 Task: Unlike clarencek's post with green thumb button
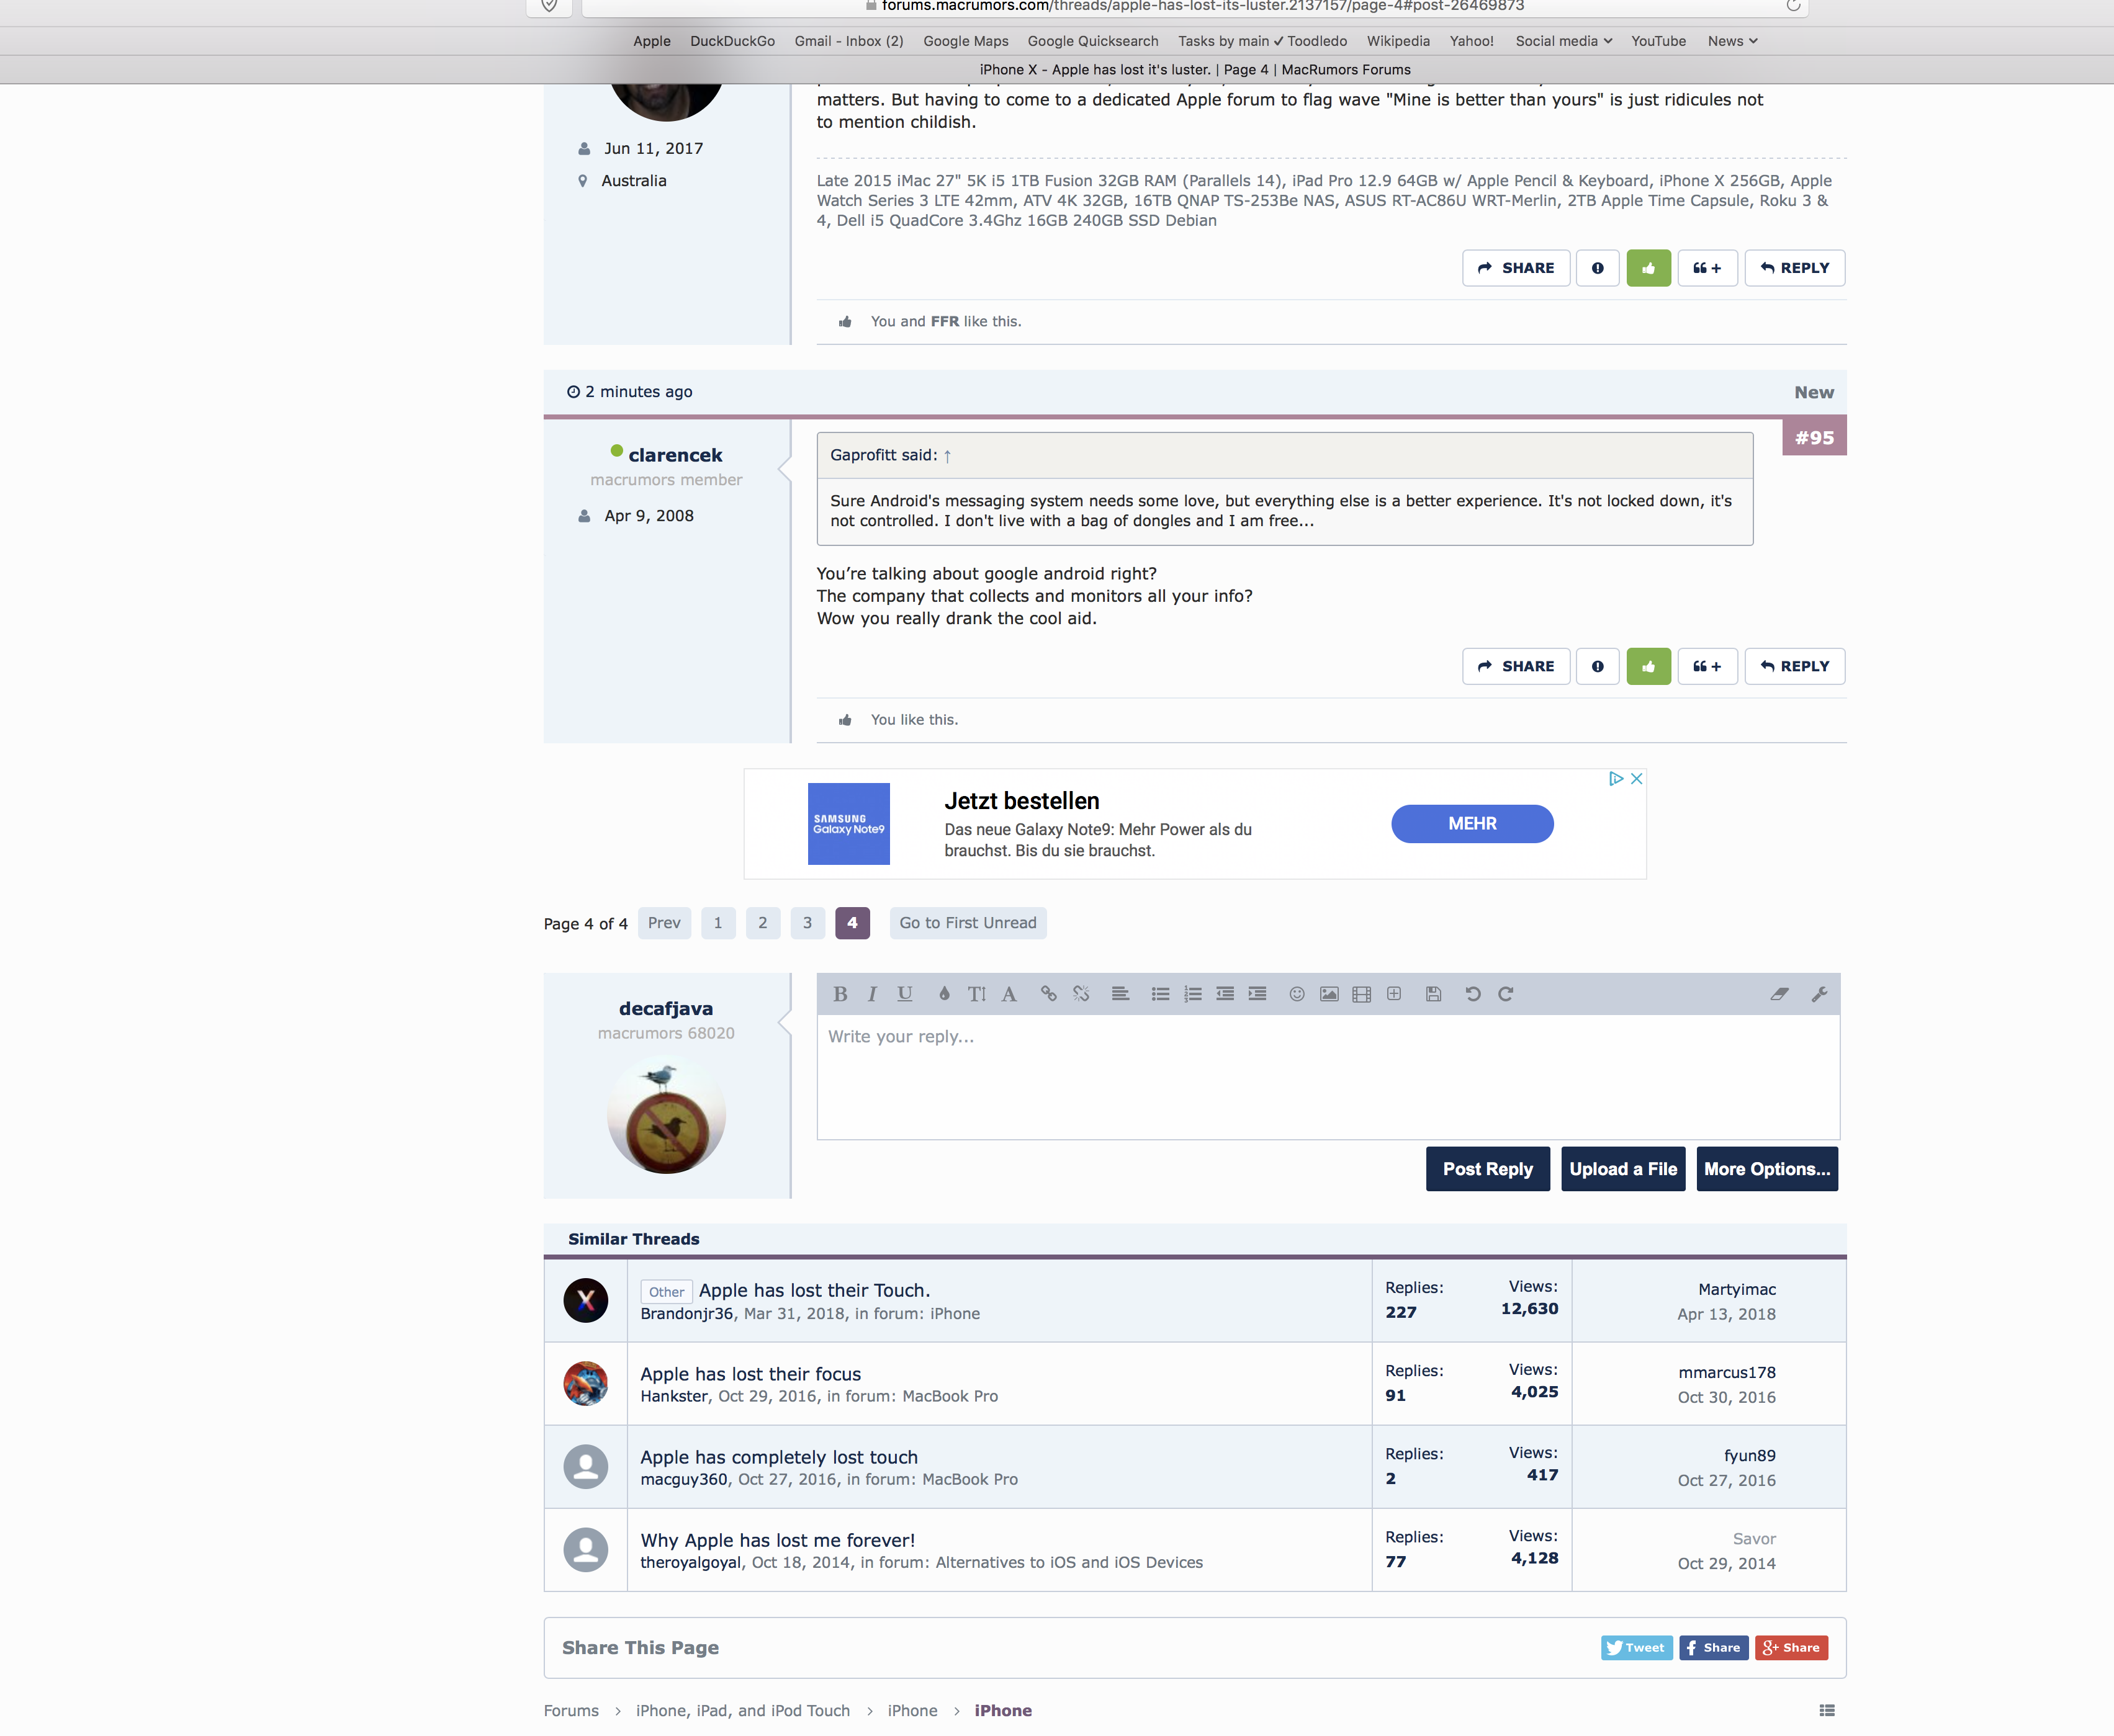[1648, 666]
